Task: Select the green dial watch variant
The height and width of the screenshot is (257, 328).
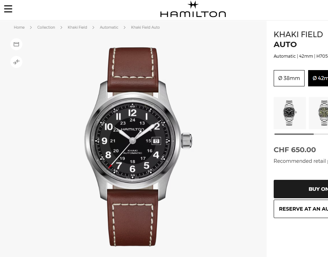Action: coord(318,113)
